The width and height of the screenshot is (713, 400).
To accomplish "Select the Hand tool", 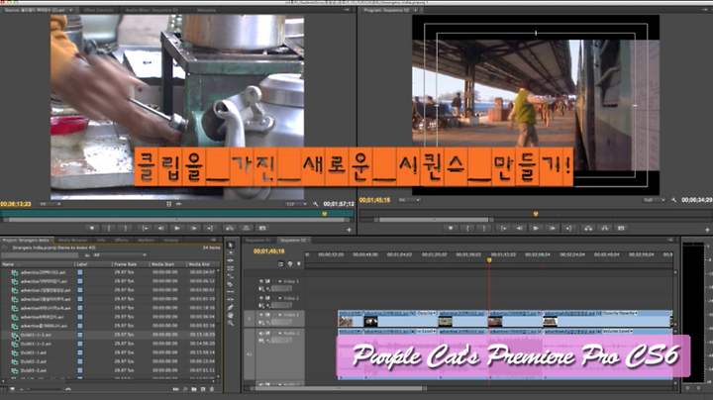I will point(231,315).
